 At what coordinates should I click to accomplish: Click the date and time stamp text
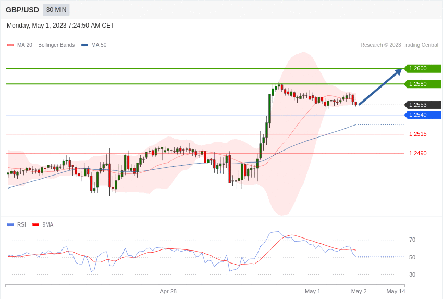(x=60, y=26)
